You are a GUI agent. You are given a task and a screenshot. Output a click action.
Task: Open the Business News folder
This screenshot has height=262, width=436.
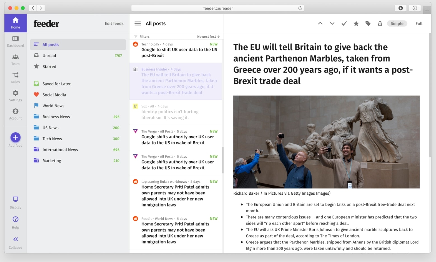pyautogui.click(x=56, y=117)
